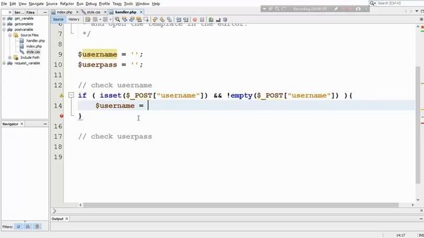Open the Help menu
Screen dimensions: 424x238
[x=156, y=4]
